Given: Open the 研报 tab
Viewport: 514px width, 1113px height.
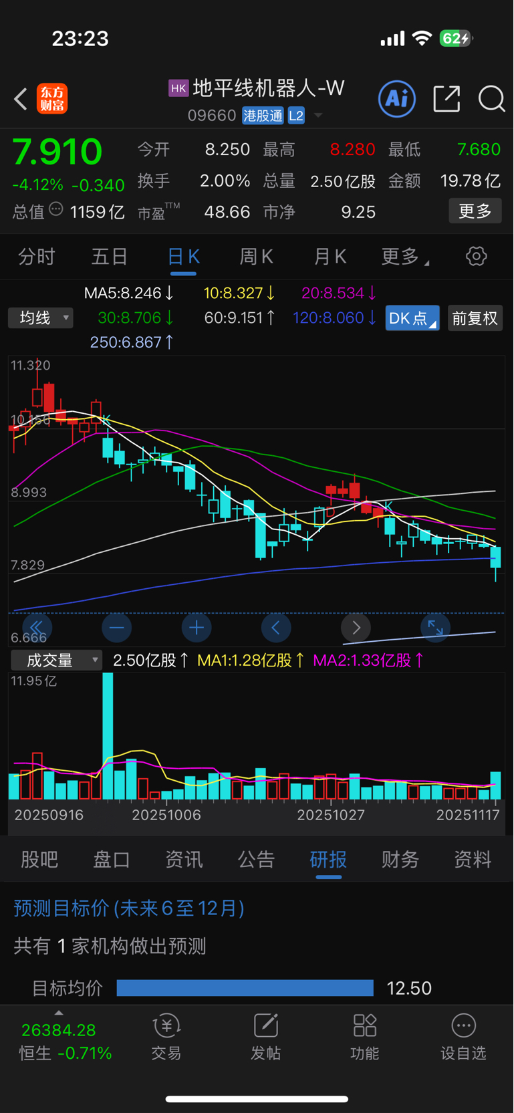Looking at the screenshot, I should (x=328, y=859).
